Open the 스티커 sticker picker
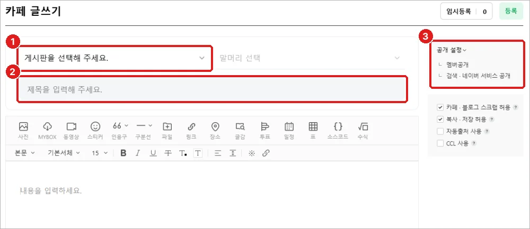 point(95,131)
